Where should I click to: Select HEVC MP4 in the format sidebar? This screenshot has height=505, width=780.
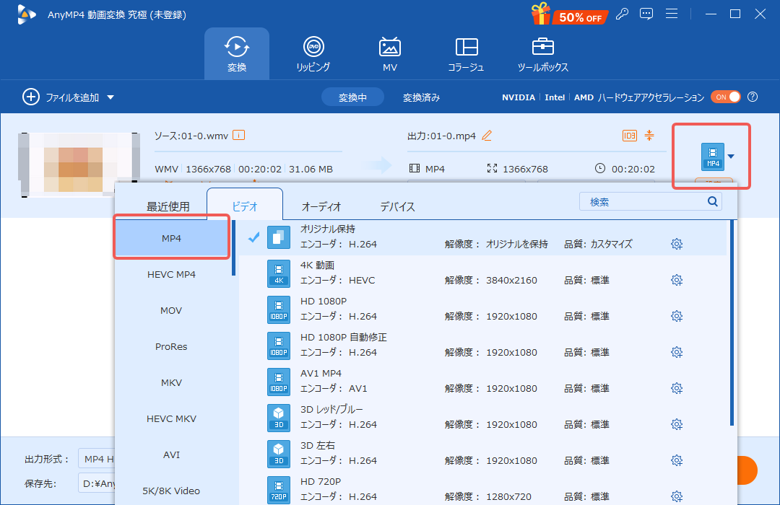pyautogui.click(x=171, y=274)
